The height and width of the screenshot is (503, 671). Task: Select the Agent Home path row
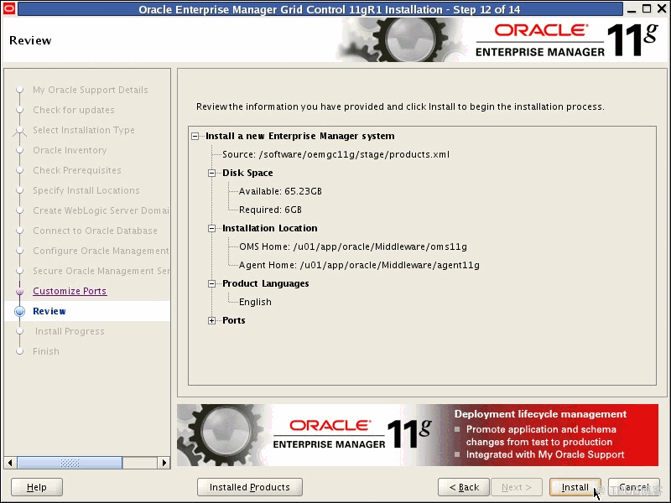360,265
